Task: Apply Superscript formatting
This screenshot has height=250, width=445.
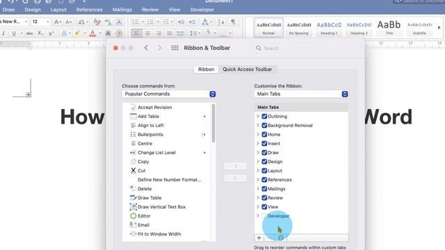Action: 51,33
